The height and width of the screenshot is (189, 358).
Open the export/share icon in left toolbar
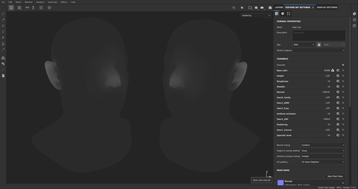(x=3, y=58)
